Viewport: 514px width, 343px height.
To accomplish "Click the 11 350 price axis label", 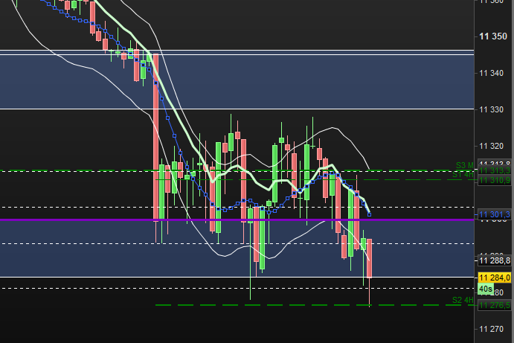I will 493,36.
